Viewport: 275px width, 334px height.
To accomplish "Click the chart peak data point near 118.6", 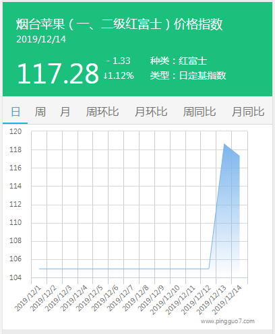I will [x=224, y=144].
